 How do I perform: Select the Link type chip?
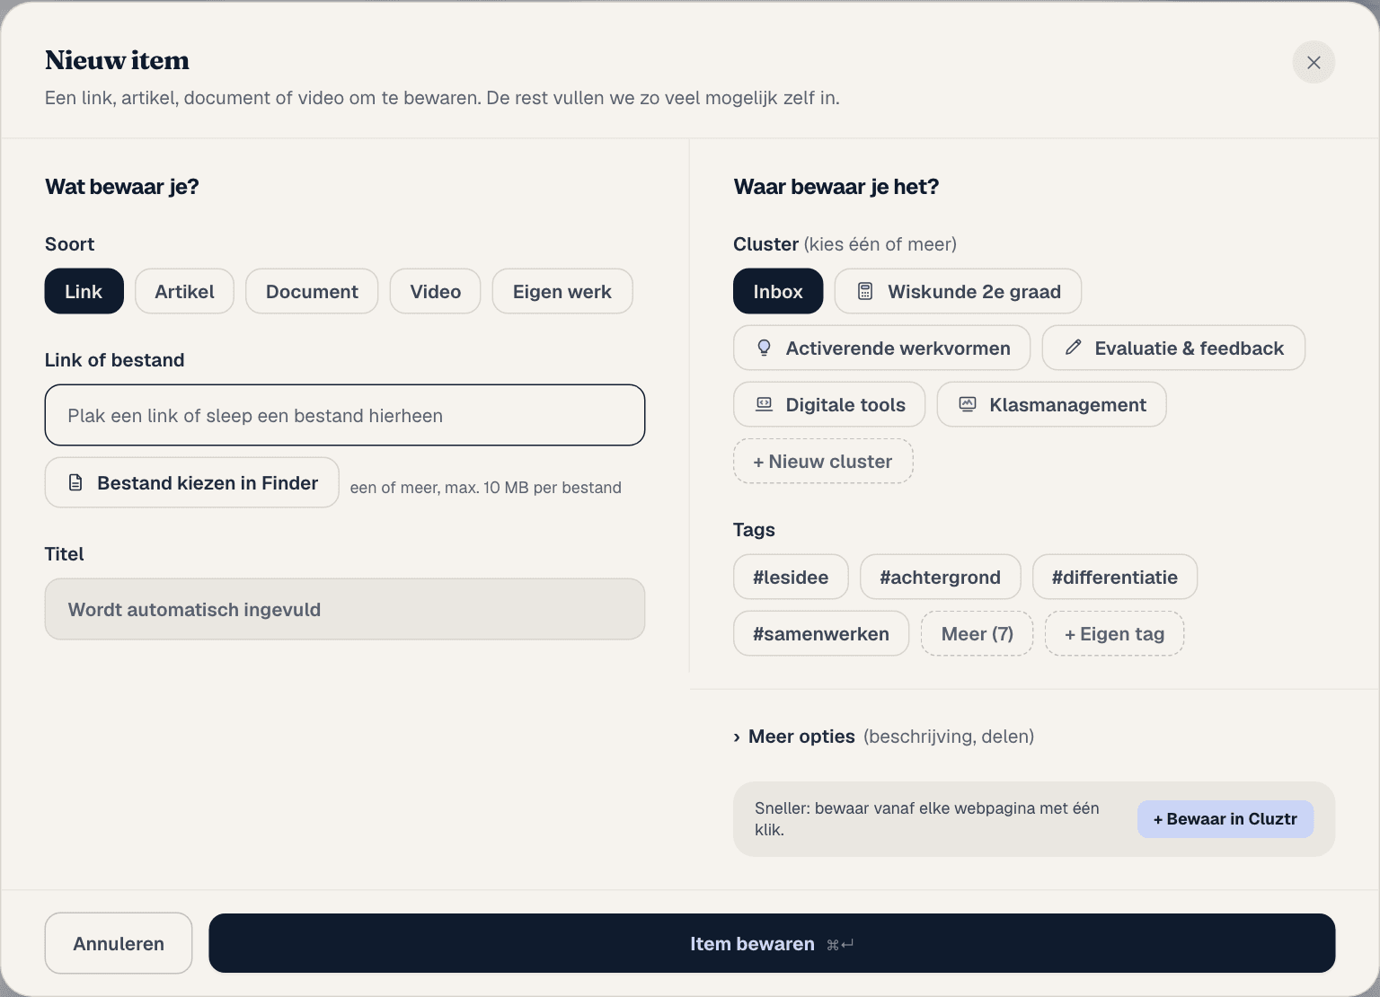(84, 291)
